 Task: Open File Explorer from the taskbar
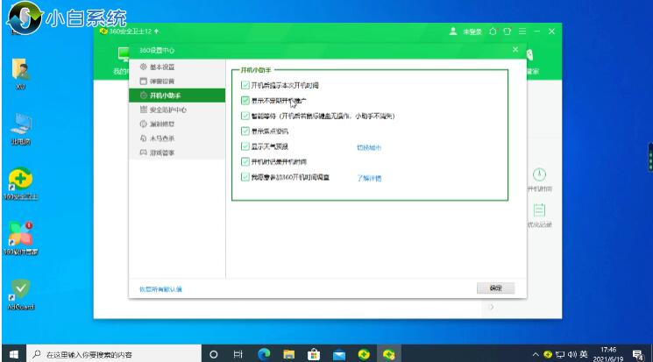click(x=288, y=354)
